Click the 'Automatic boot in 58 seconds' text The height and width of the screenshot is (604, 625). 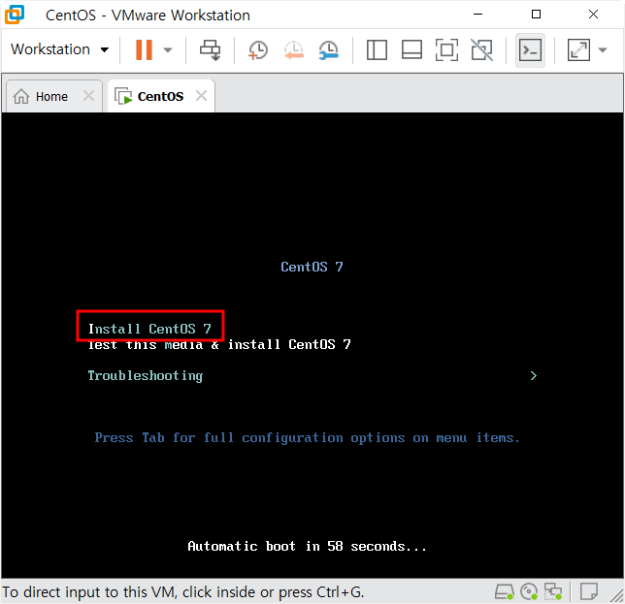[x=307, y=546]
